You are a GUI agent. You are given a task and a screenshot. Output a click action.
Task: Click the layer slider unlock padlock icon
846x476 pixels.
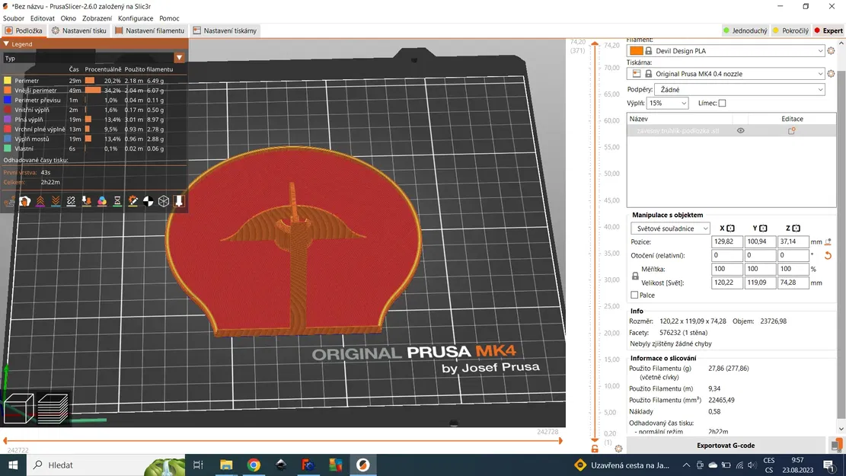tap(595, 449)
